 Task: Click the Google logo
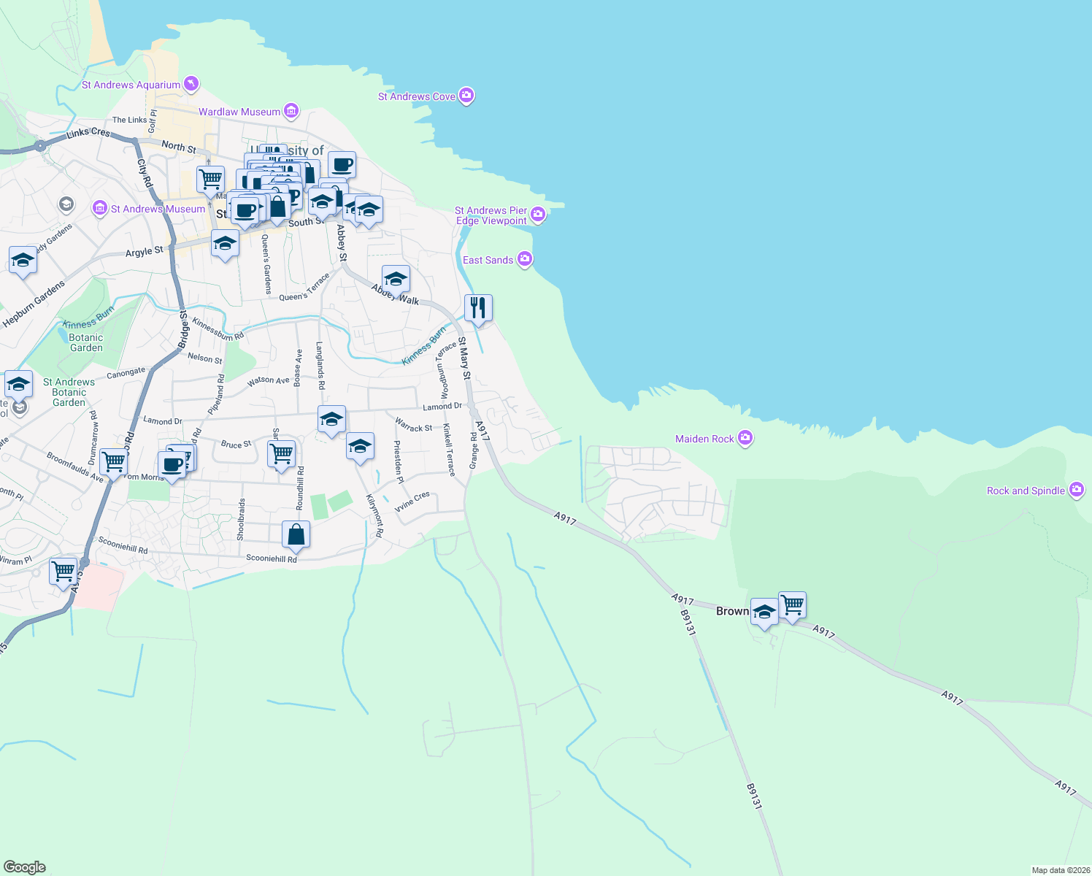(x=25, y=867)
